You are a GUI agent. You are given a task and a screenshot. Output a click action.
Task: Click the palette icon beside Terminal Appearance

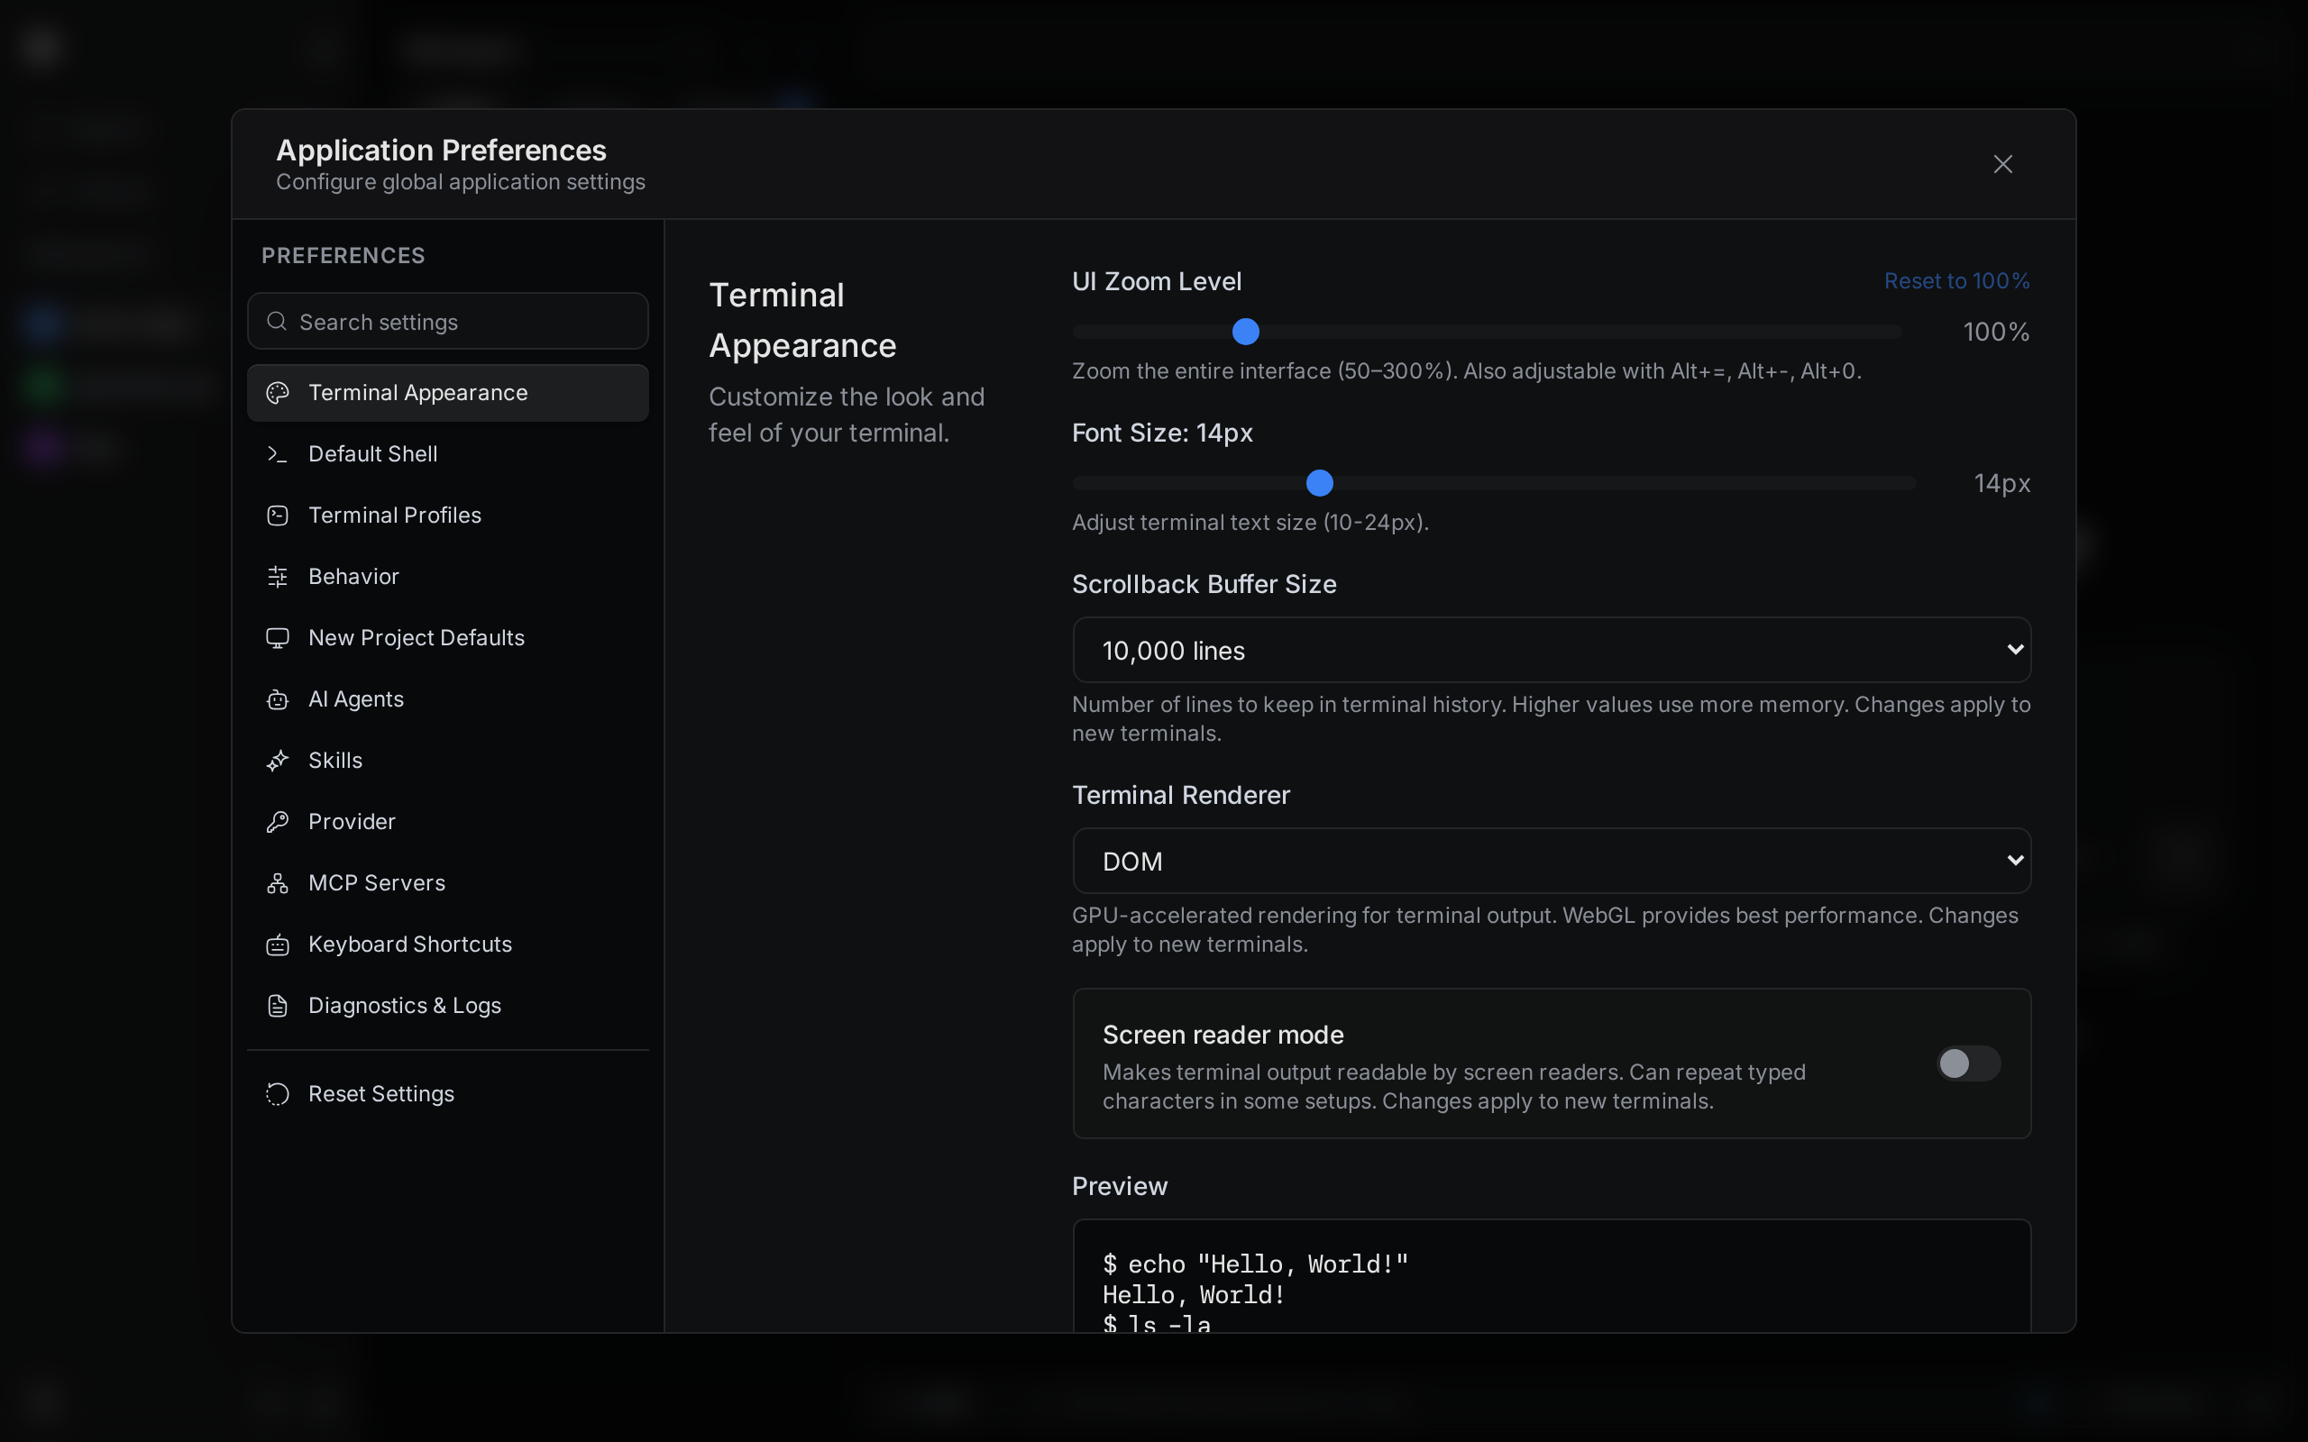pos(278,393)
